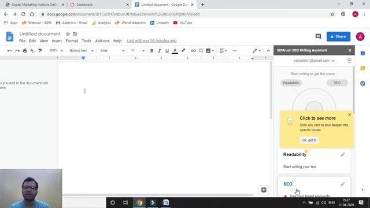370x208 pixels.
Task: Star the Untitled document
Action: 68,34
